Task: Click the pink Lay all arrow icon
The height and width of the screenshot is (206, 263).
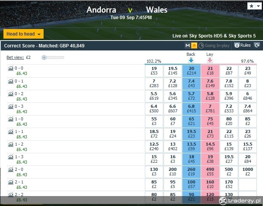Action: click(210, 60)
